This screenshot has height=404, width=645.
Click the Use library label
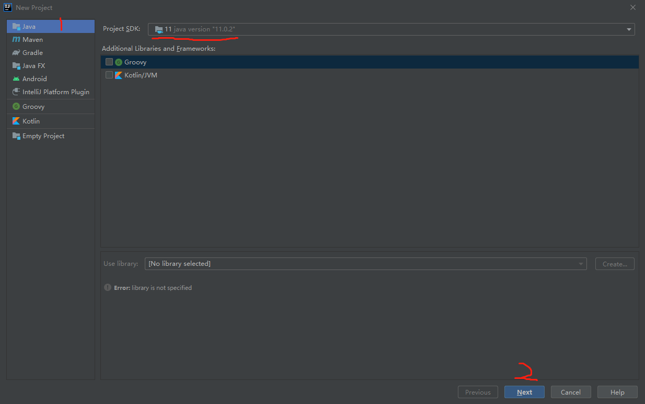point(121,264)
